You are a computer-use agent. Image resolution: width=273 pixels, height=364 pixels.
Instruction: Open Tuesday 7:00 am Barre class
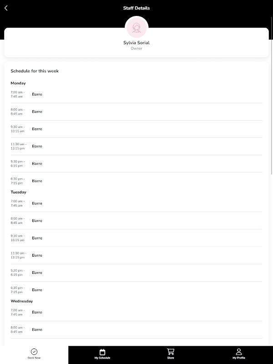pos(37,203)
